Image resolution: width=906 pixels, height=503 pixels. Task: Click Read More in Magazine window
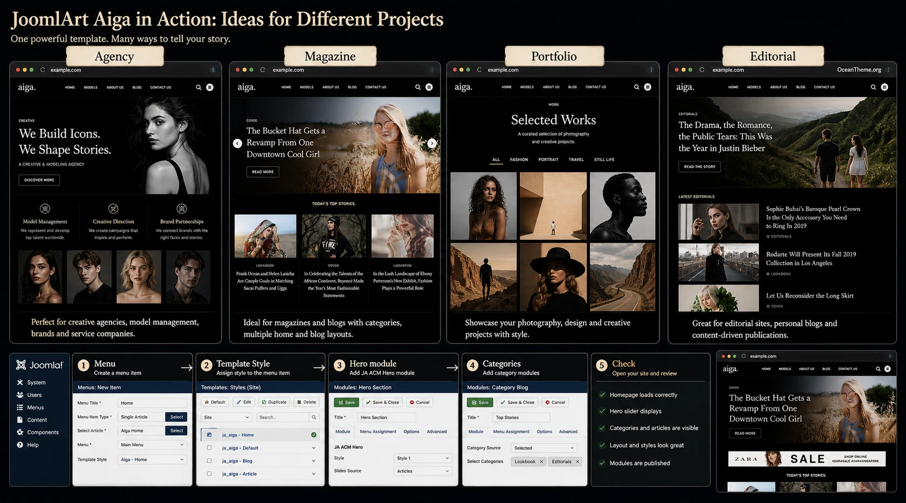click(x=263, y=172)
